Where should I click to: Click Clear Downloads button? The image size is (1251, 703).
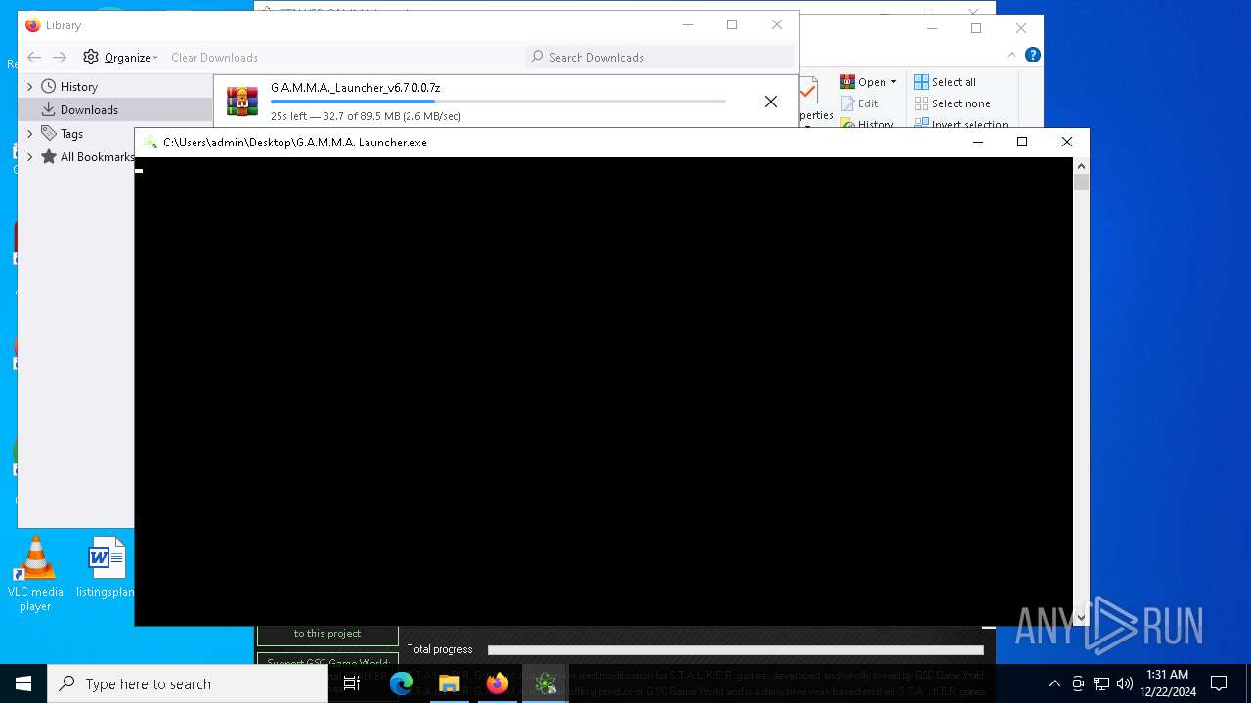[214, 58]
